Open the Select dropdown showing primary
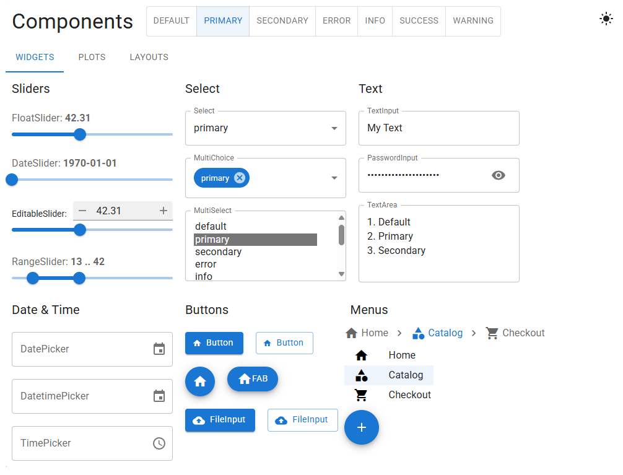 265,128
